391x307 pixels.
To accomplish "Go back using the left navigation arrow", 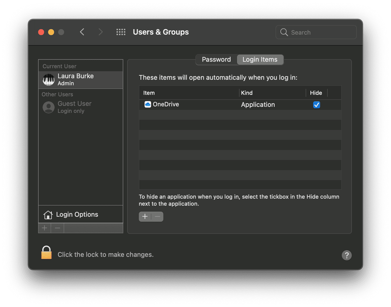I will click(82, 32).
